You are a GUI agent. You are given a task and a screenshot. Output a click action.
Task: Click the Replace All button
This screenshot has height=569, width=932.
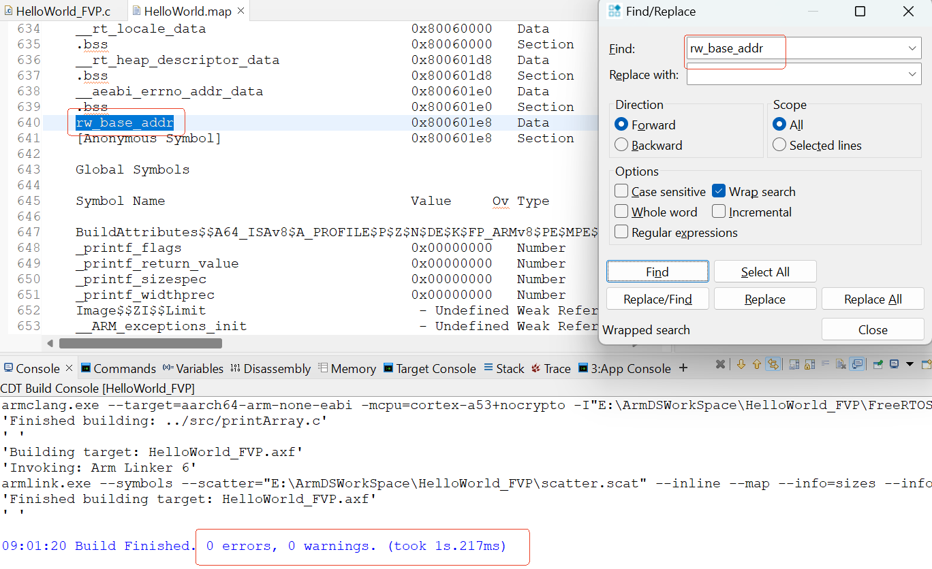[x=872, y=299]
